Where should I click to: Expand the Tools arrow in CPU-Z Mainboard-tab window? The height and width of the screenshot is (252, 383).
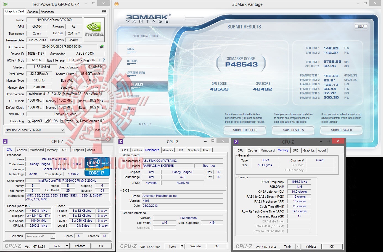pyautogui.click(x=182, y=246)
